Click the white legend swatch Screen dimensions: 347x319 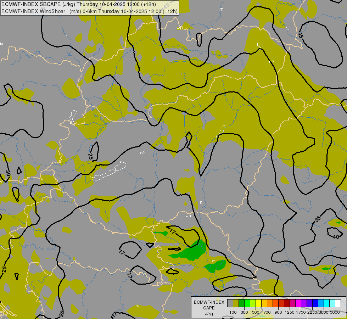click(x=338, y=303)
